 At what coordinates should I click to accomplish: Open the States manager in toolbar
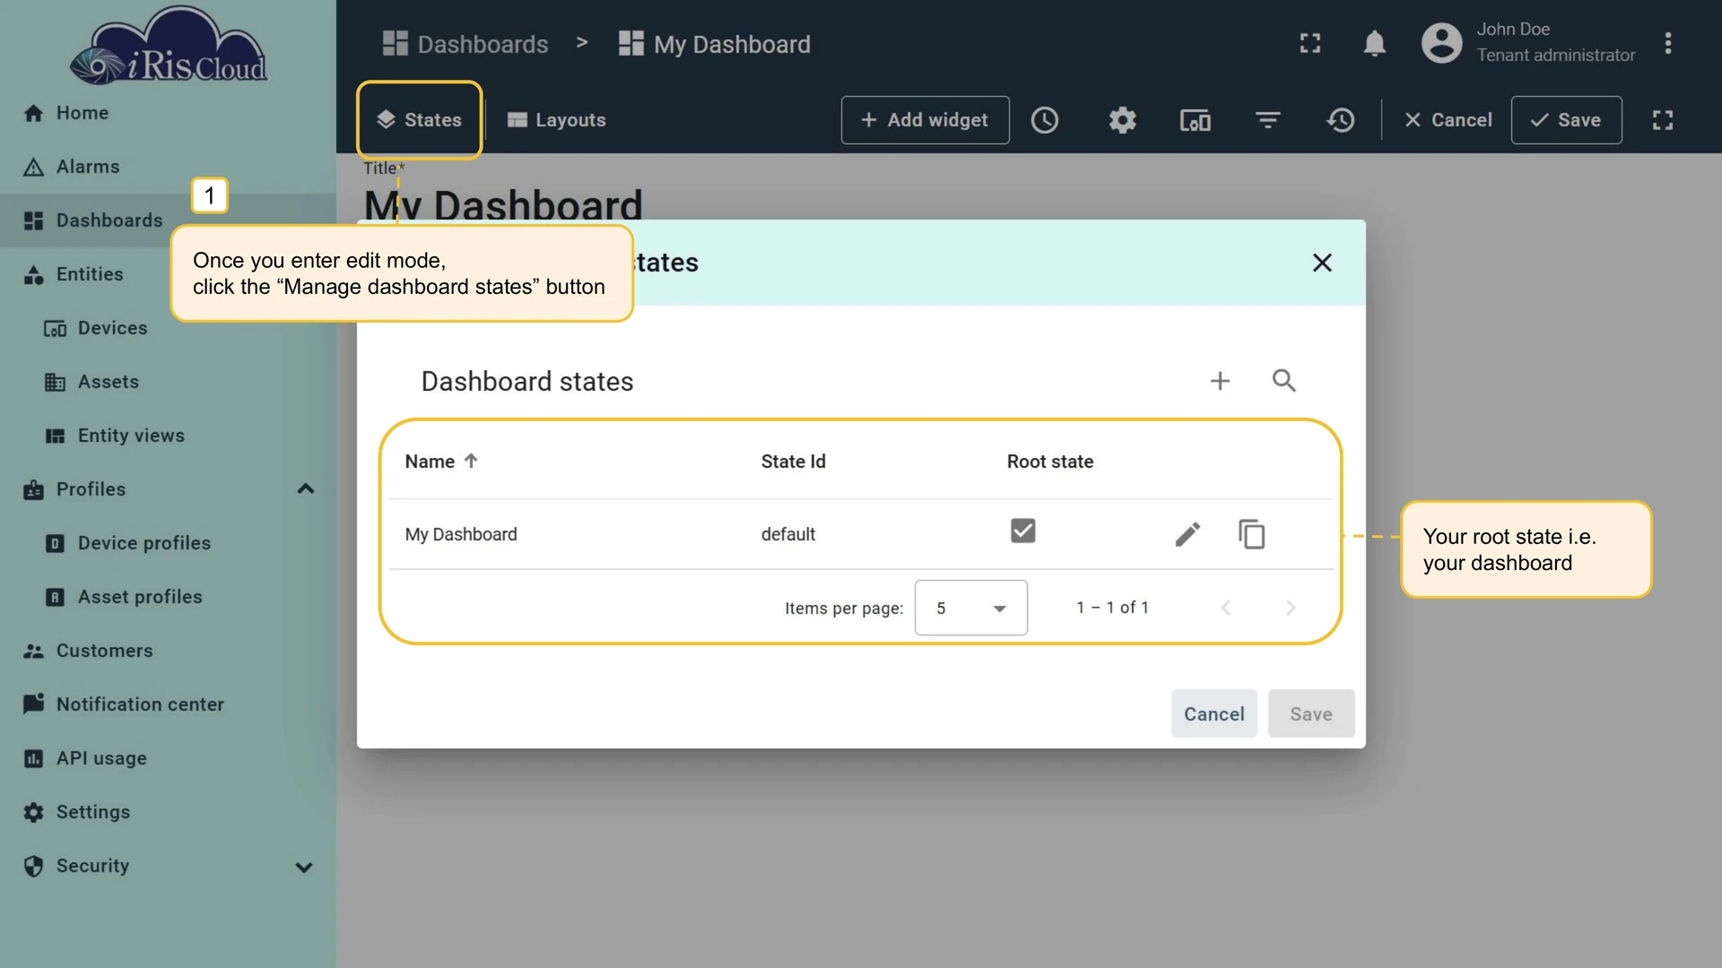tap(419, 120)
